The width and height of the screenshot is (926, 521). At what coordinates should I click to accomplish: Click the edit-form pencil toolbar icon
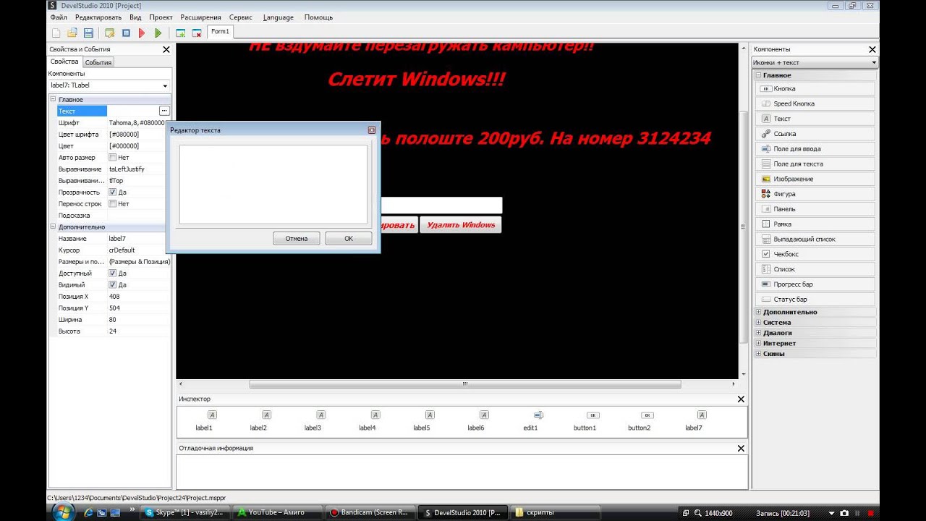point(110,33)
